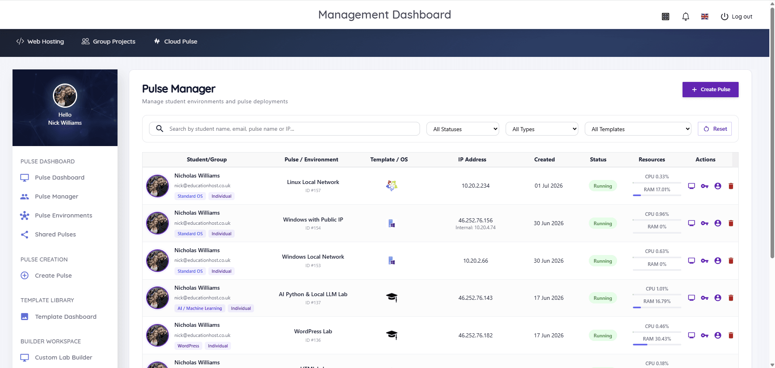Image resolution: width=775 pixels, height=368 pixels.
Task: Open the All Templates dropdown
Action: tap(638, 129)
